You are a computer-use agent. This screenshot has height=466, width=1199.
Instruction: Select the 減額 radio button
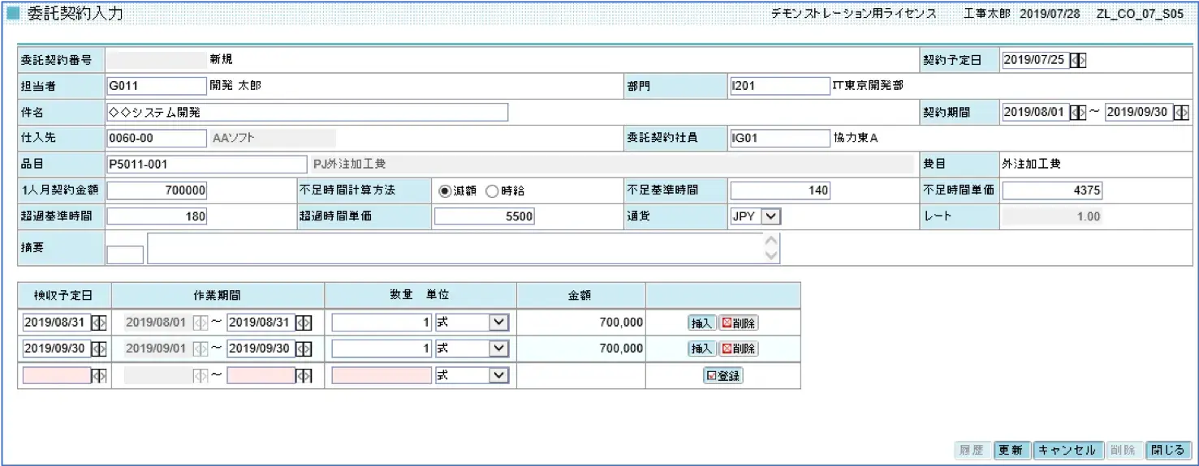click(x=444, y=191)
